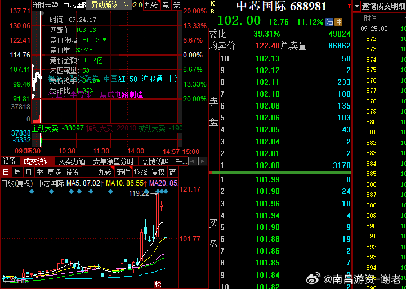Toggle 九转 indicator on the intraday chart
This screenshot has height=289, width=406.
(151, 5)
